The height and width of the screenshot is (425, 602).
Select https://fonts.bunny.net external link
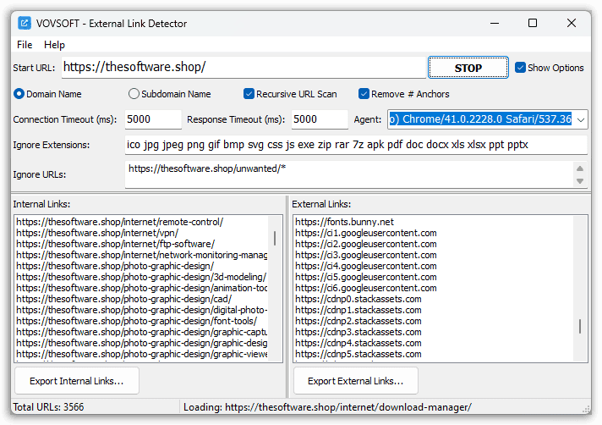coord(344,222)
